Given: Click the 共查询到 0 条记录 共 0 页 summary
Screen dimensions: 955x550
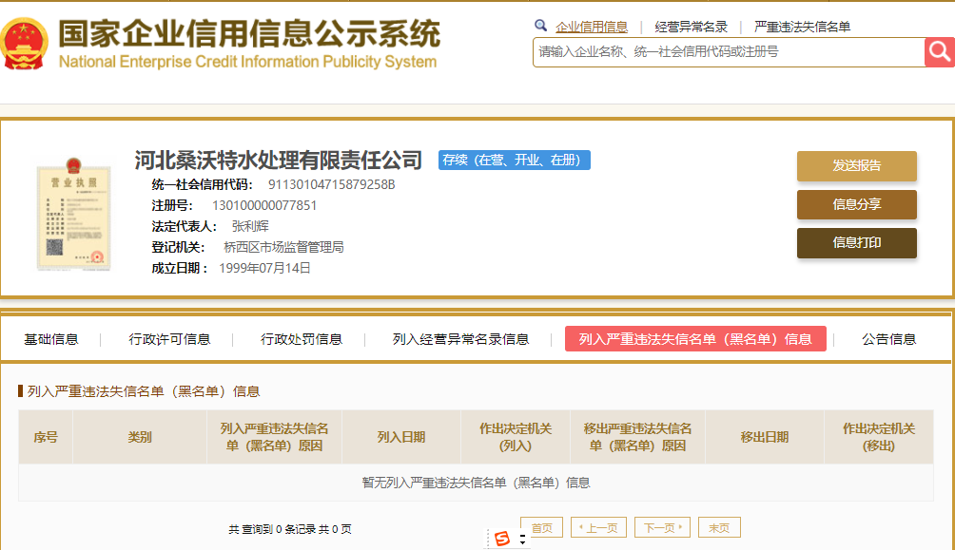Looking at the screenshot, I should [x=290, y=529].
